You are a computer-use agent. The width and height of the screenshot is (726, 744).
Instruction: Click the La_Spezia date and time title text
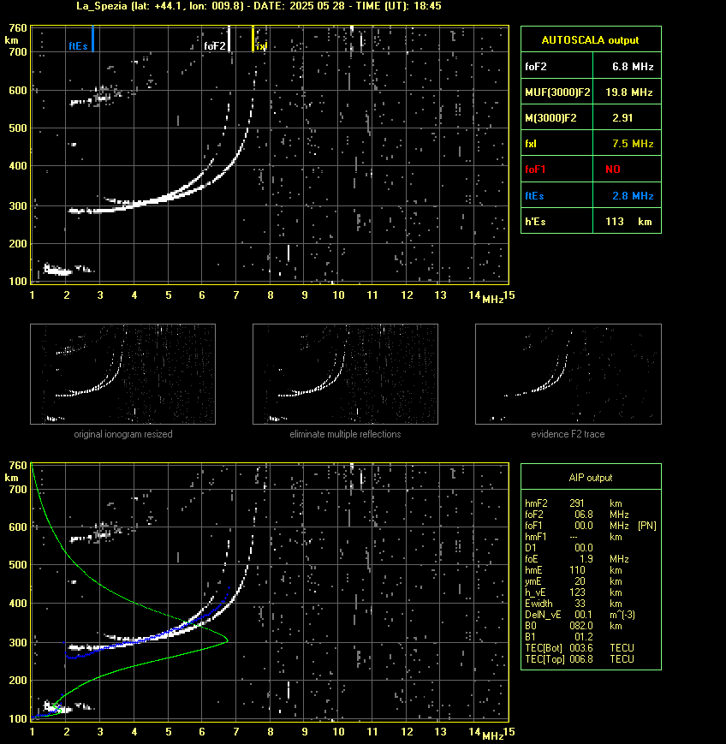pyautogui.click(x=259, y=6)
